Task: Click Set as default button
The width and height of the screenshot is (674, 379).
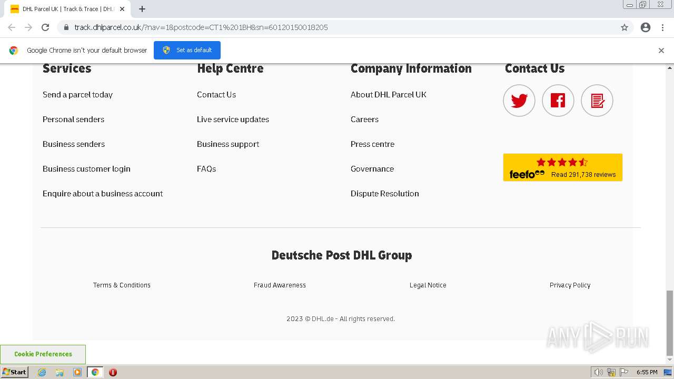Action: point(187,50)
